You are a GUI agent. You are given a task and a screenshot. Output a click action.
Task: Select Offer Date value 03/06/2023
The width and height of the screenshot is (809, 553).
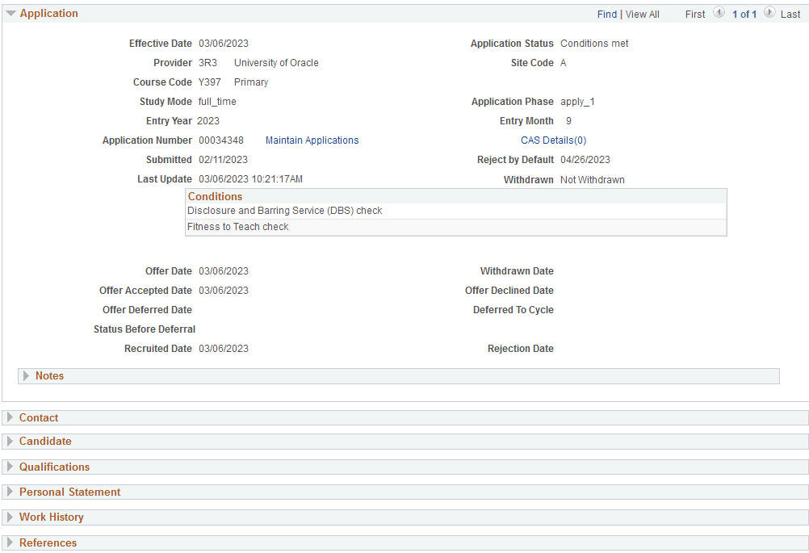pos(224,270)
